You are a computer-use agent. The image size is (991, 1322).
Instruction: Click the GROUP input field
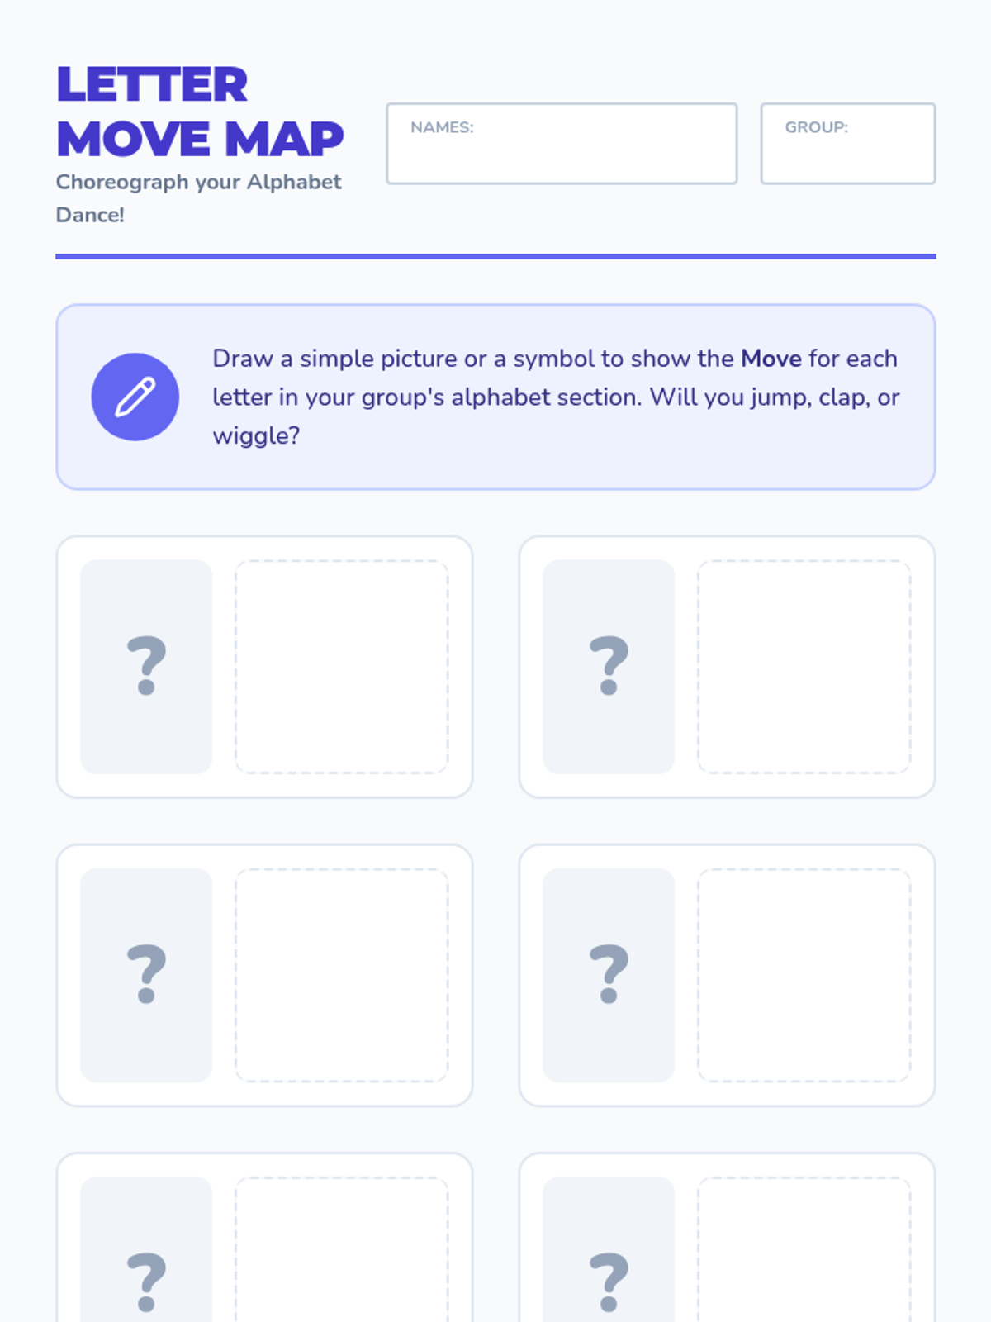pyautogui.click(x=848, y=144)
